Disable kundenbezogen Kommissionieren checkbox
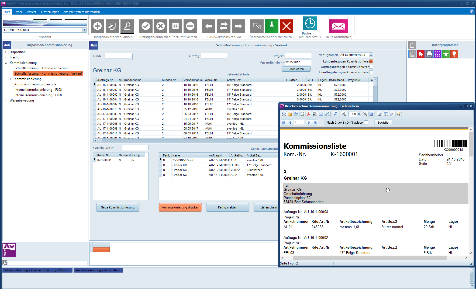476x289 pixels. point(371,61)
